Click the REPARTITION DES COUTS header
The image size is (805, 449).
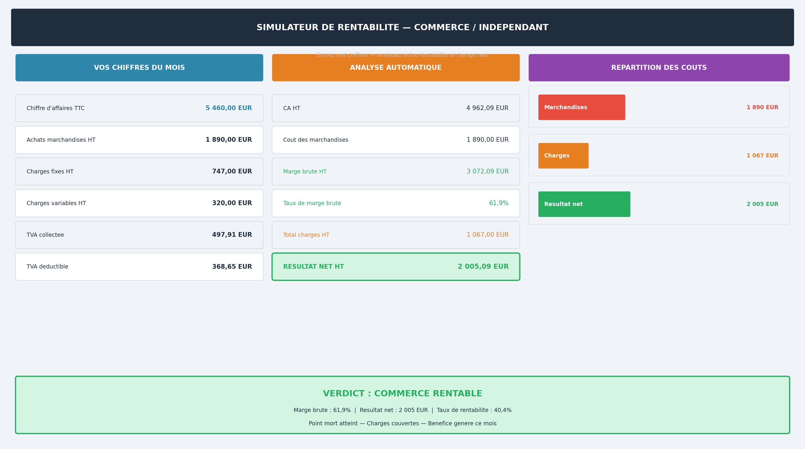click(659, 68)
